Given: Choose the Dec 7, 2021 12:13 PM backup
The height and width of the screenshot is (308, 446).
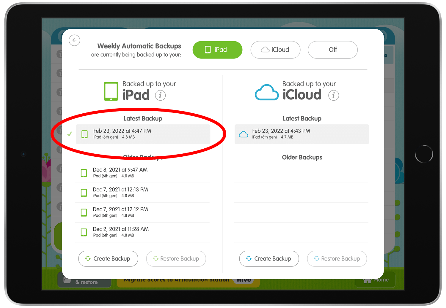Looking at the screenshot, I should (x=142, y=193).
